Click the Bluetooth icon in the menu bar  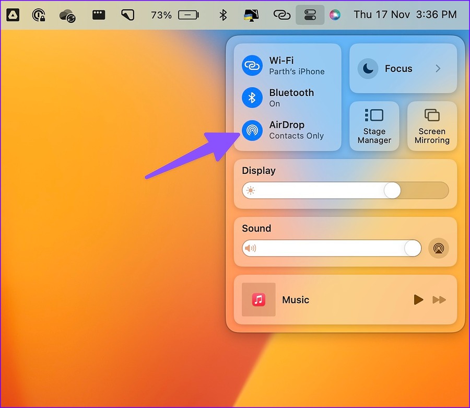[222, 15]
